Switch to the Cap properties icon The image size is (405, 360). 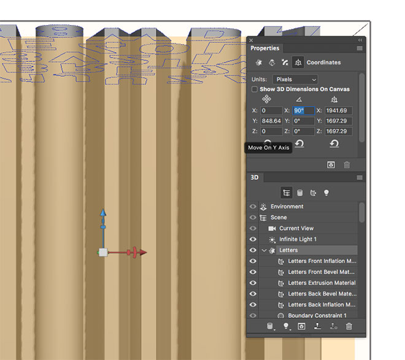(285, 62)
